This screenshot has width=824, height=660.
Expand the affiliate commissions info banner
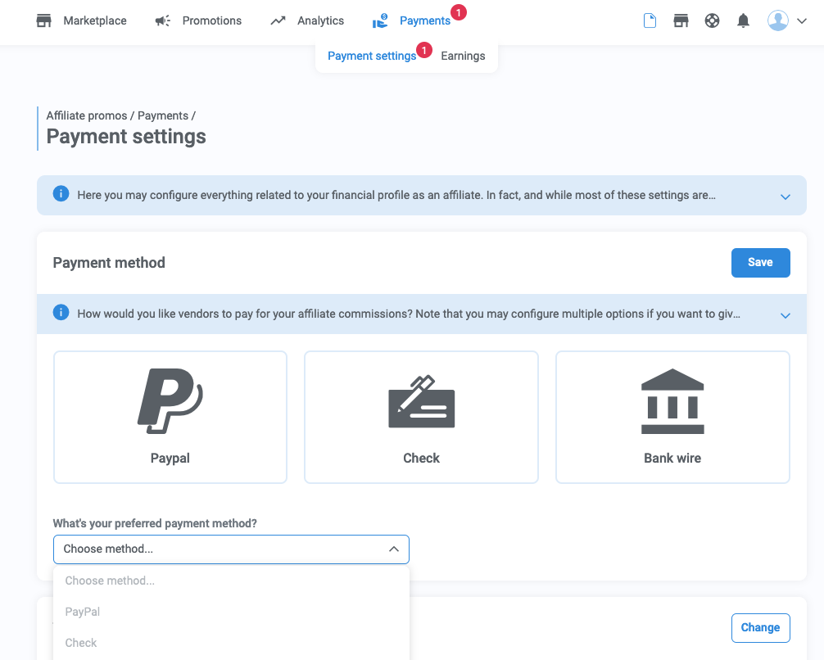(x=785, y=315)
